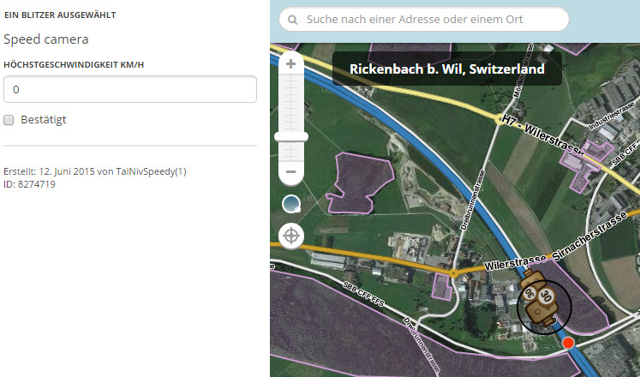Select the Sirnacherstrasse road segment
640x377 pixels.
coord(590,236)
